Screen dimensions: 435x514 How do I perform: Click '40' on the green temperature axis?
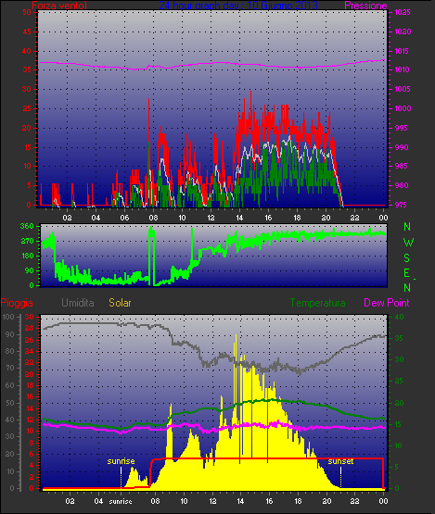[399, 317]
